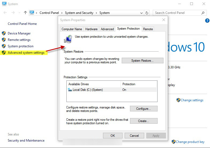
Task: Click the Change settings shield icon
Action: click(178, 100)
